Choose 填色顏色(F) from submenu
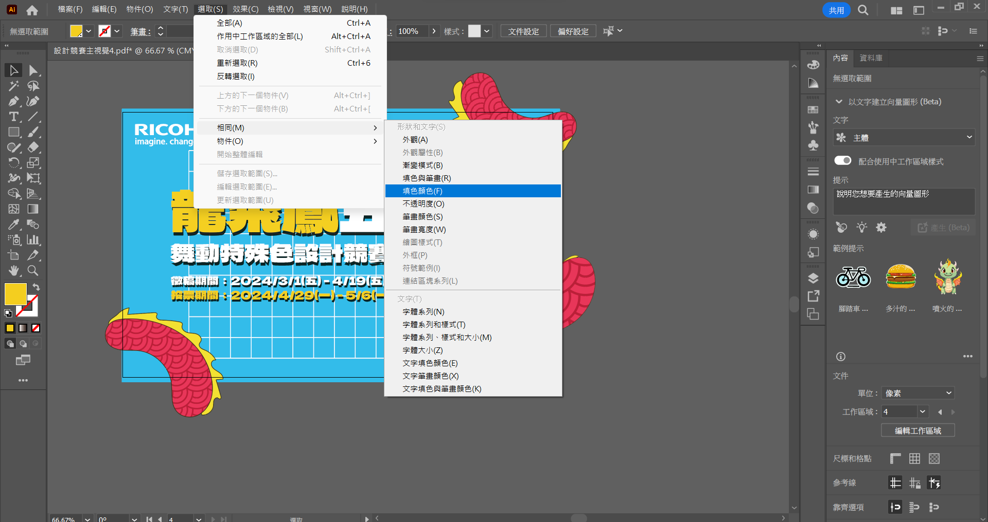Viewport: 988px width, 522px height. [473, 191]
